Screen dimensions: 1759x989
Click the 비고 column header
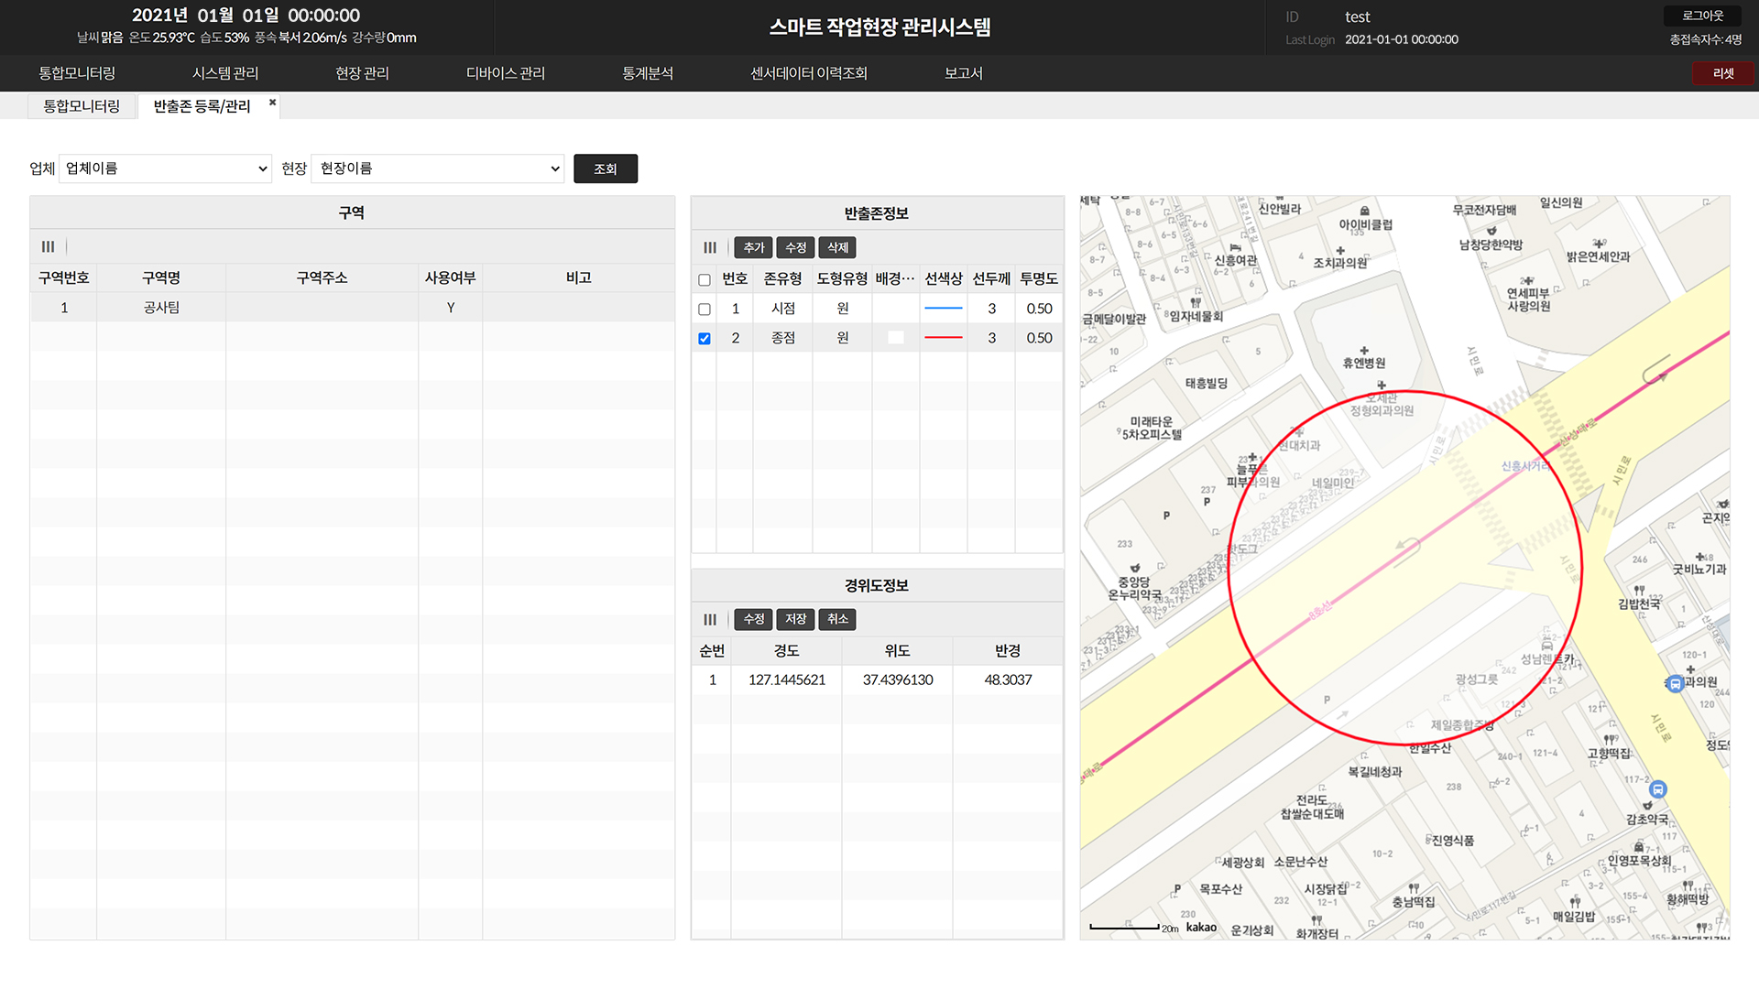[578, 278]
